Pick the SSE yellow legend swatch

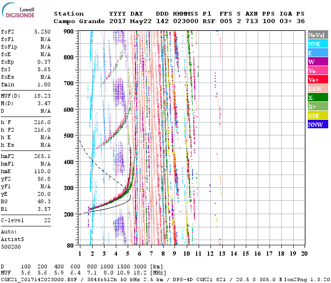coord(318,116)
